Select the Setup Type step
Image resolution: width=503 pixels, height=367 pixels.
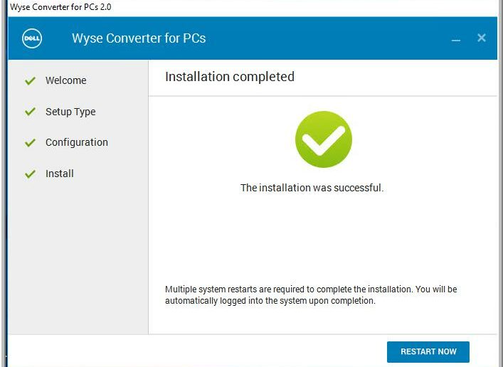[70, 112]
